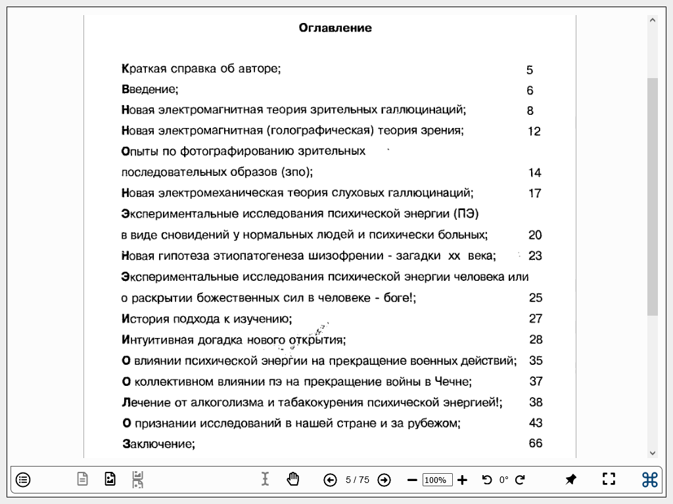Go to the next page arrow
673x504 pixels.
pyautogui.click(x=384, y=480)
